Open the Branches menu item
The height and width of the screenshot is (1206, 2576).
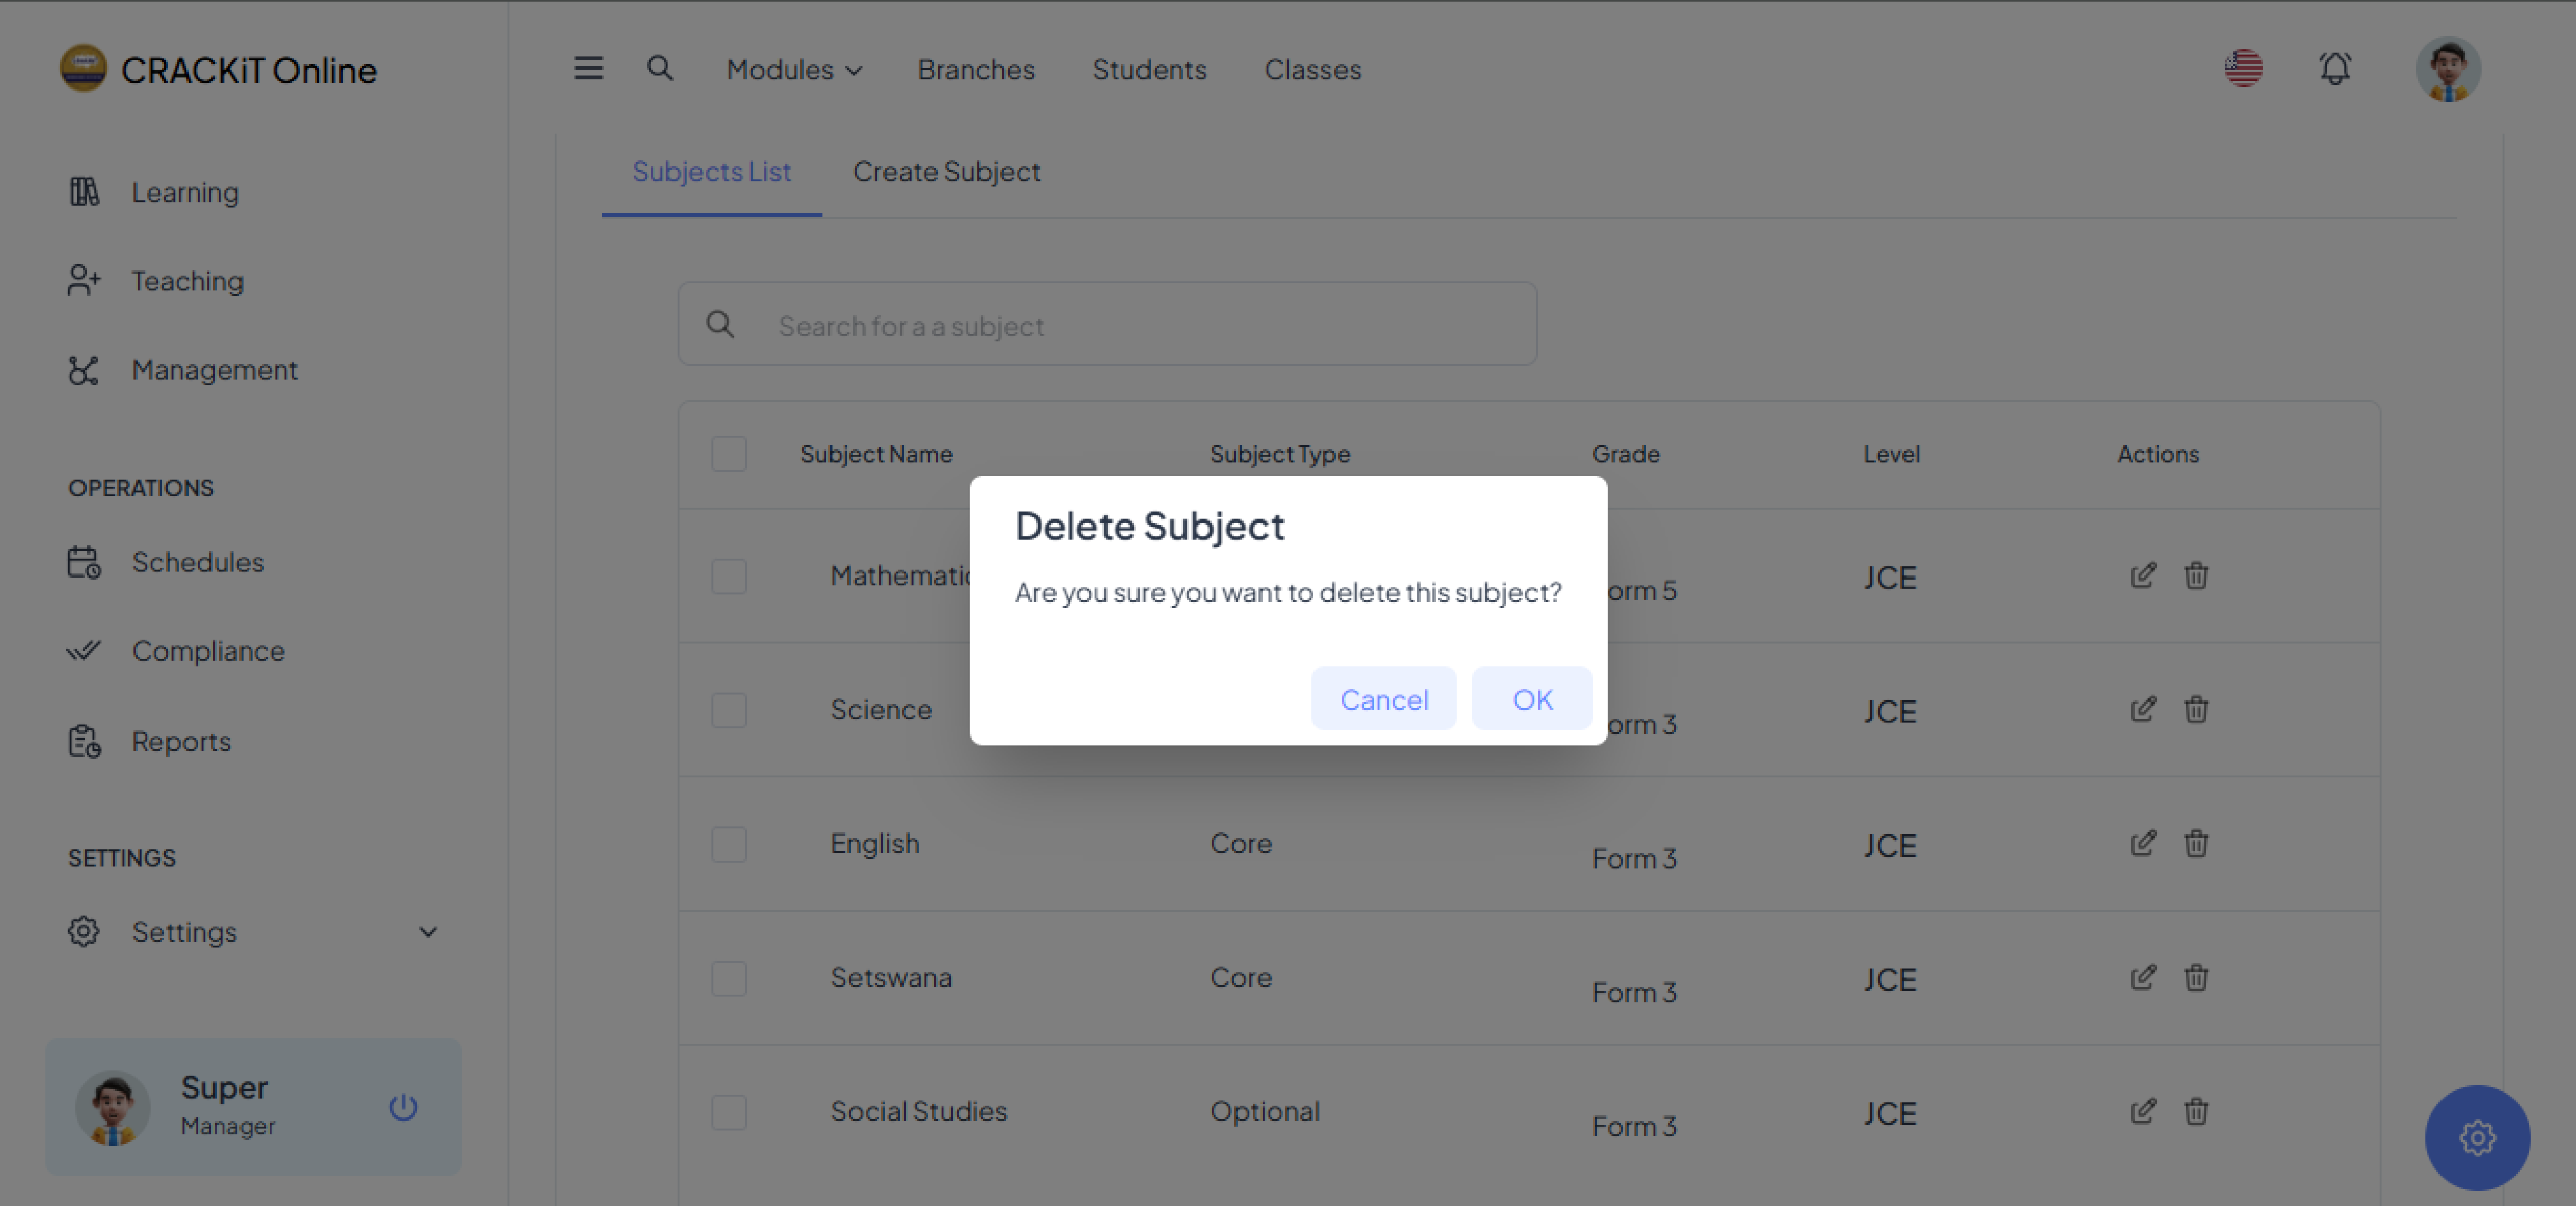click(x=976, y=70)
